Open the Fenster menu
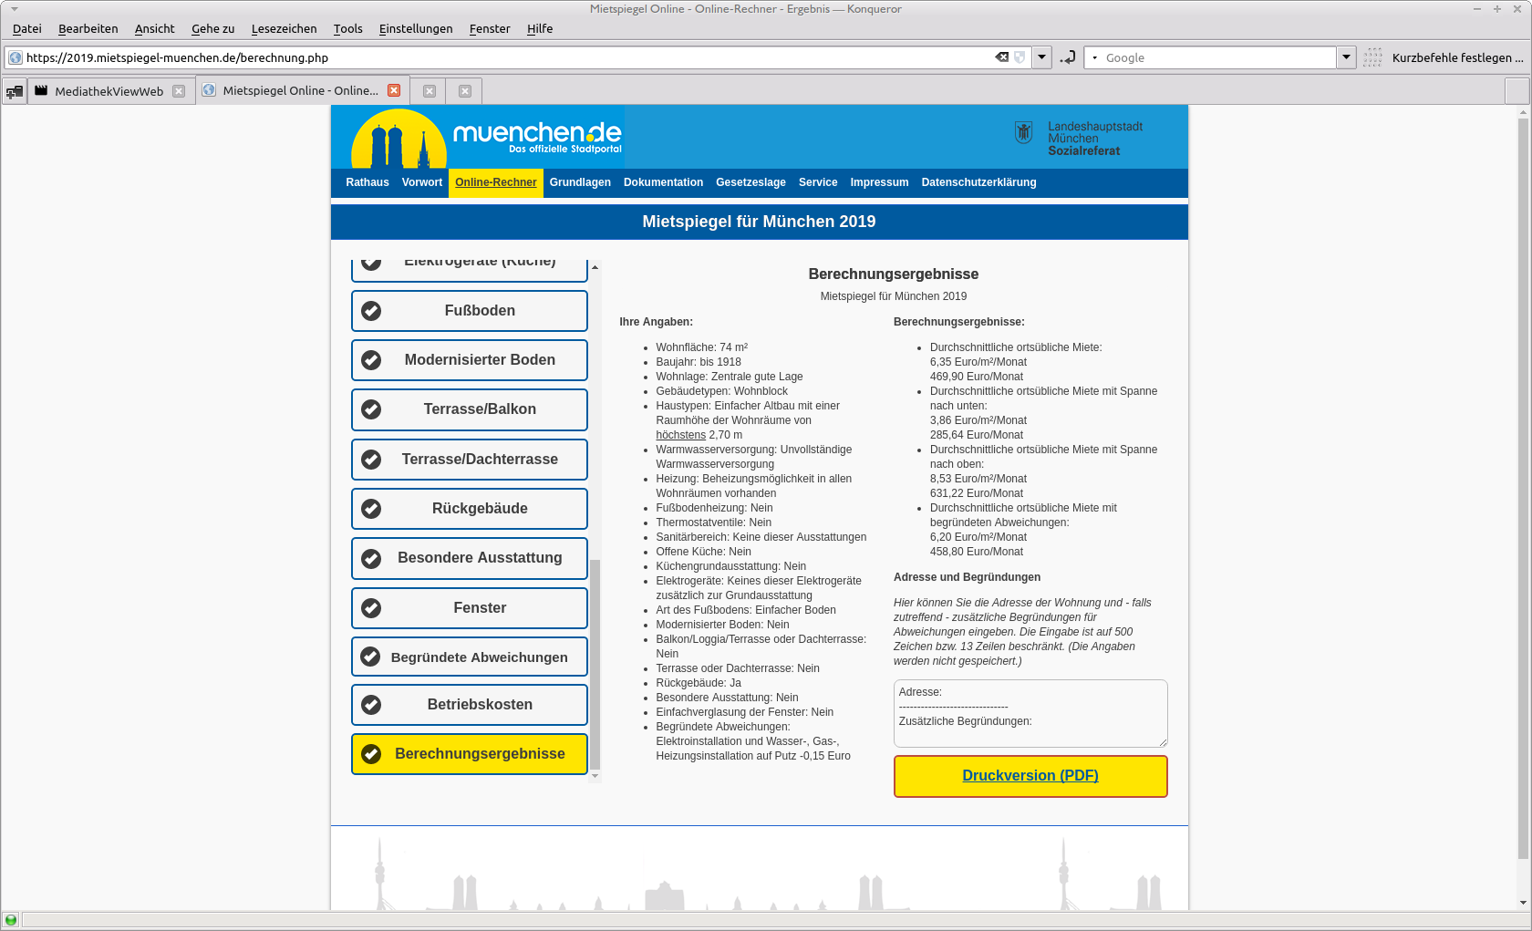 click(x=490, y=28)
